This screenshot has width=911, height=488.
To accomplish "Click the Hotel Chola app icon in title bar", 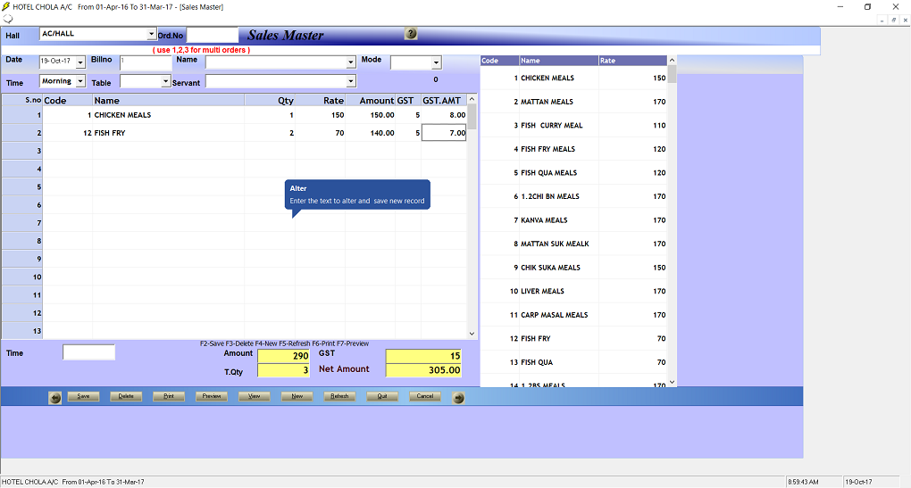I will [6, 6].
